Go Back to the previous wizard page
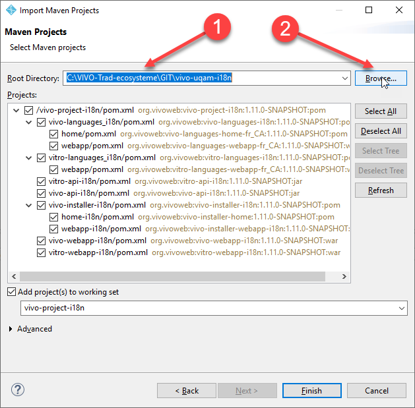This screenshot has height=408, width=415. [187, 391]
